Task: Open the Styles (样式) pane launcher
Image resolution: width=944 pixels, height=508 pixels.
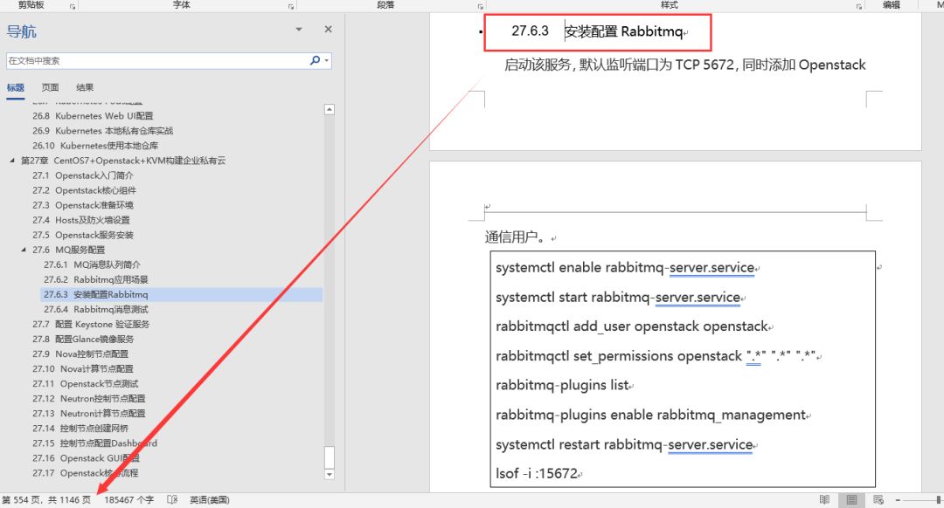Action: tap(859, 7)
